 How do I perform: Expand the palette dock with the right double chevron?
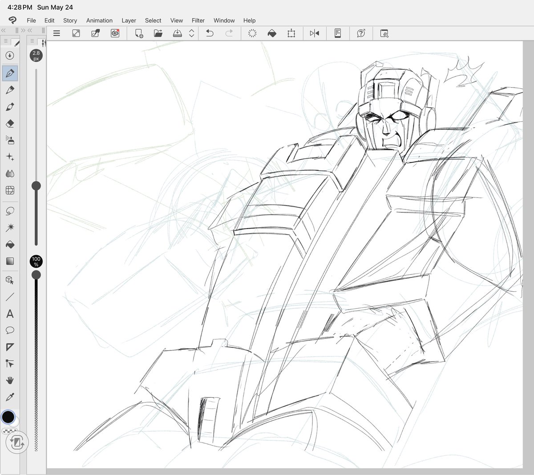tap(23, 30)
